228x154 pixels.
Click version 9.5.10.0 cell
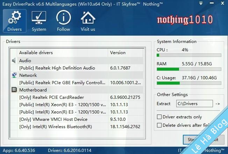118,119
